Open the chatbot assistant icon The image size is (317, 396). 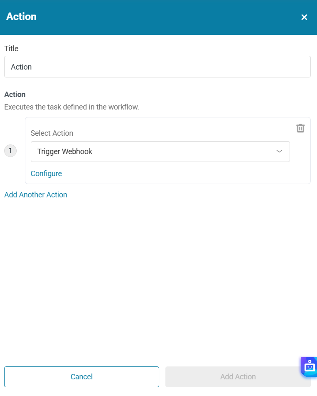click(310, 366)
